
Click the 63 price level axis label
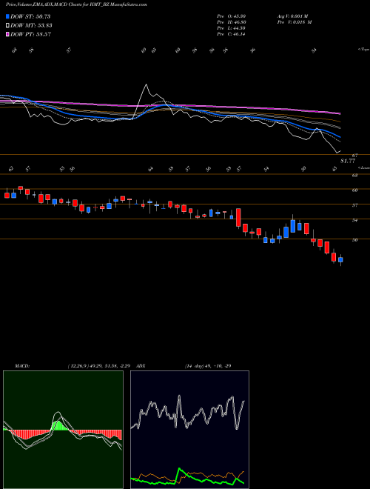click(354, 176)
